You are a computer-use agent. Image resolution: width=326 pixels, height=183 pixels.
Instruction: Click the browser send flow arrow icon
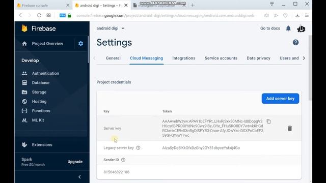(x=276, y=15)
